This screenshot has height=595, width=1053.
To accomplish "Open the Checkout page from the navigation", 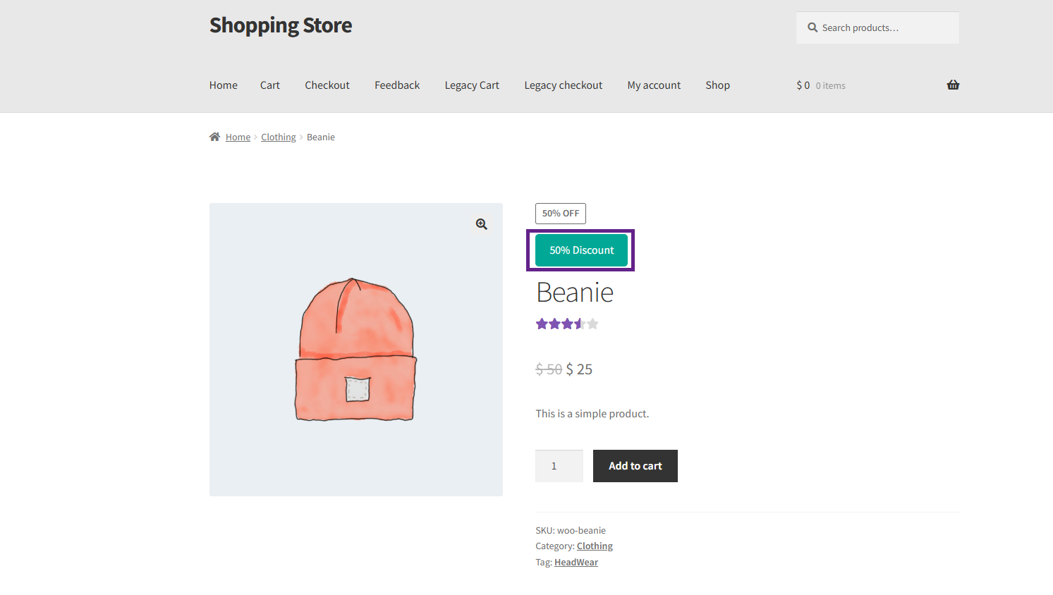I will coord(327,85).
